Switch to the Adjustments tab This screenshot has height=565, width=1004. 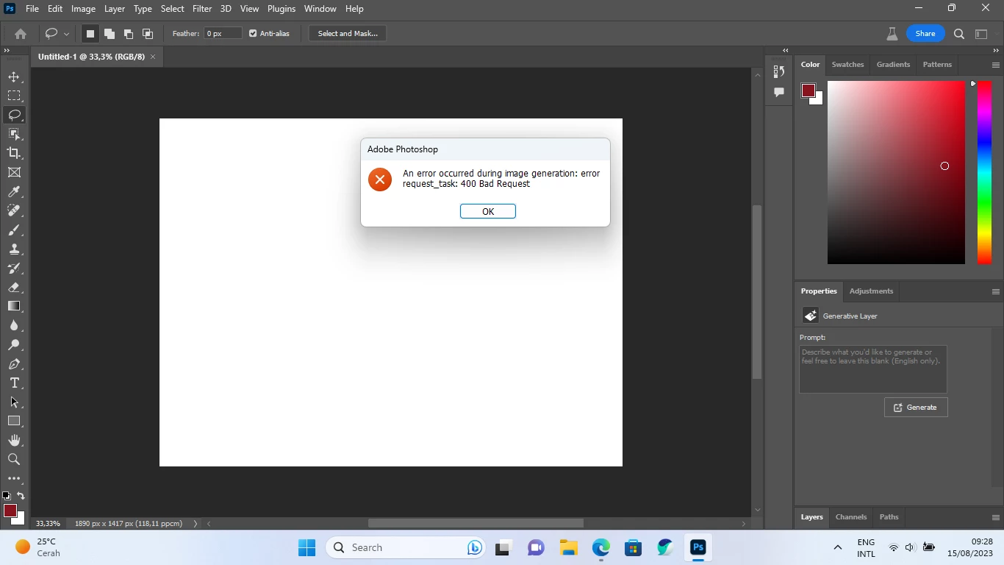pos(871,291)
